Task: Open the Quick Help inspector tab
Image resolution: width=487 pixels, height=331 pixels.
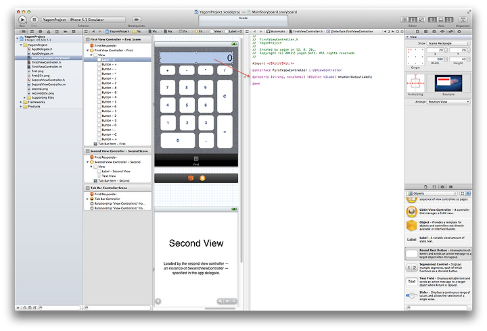Action: click(x=426, y=31)
